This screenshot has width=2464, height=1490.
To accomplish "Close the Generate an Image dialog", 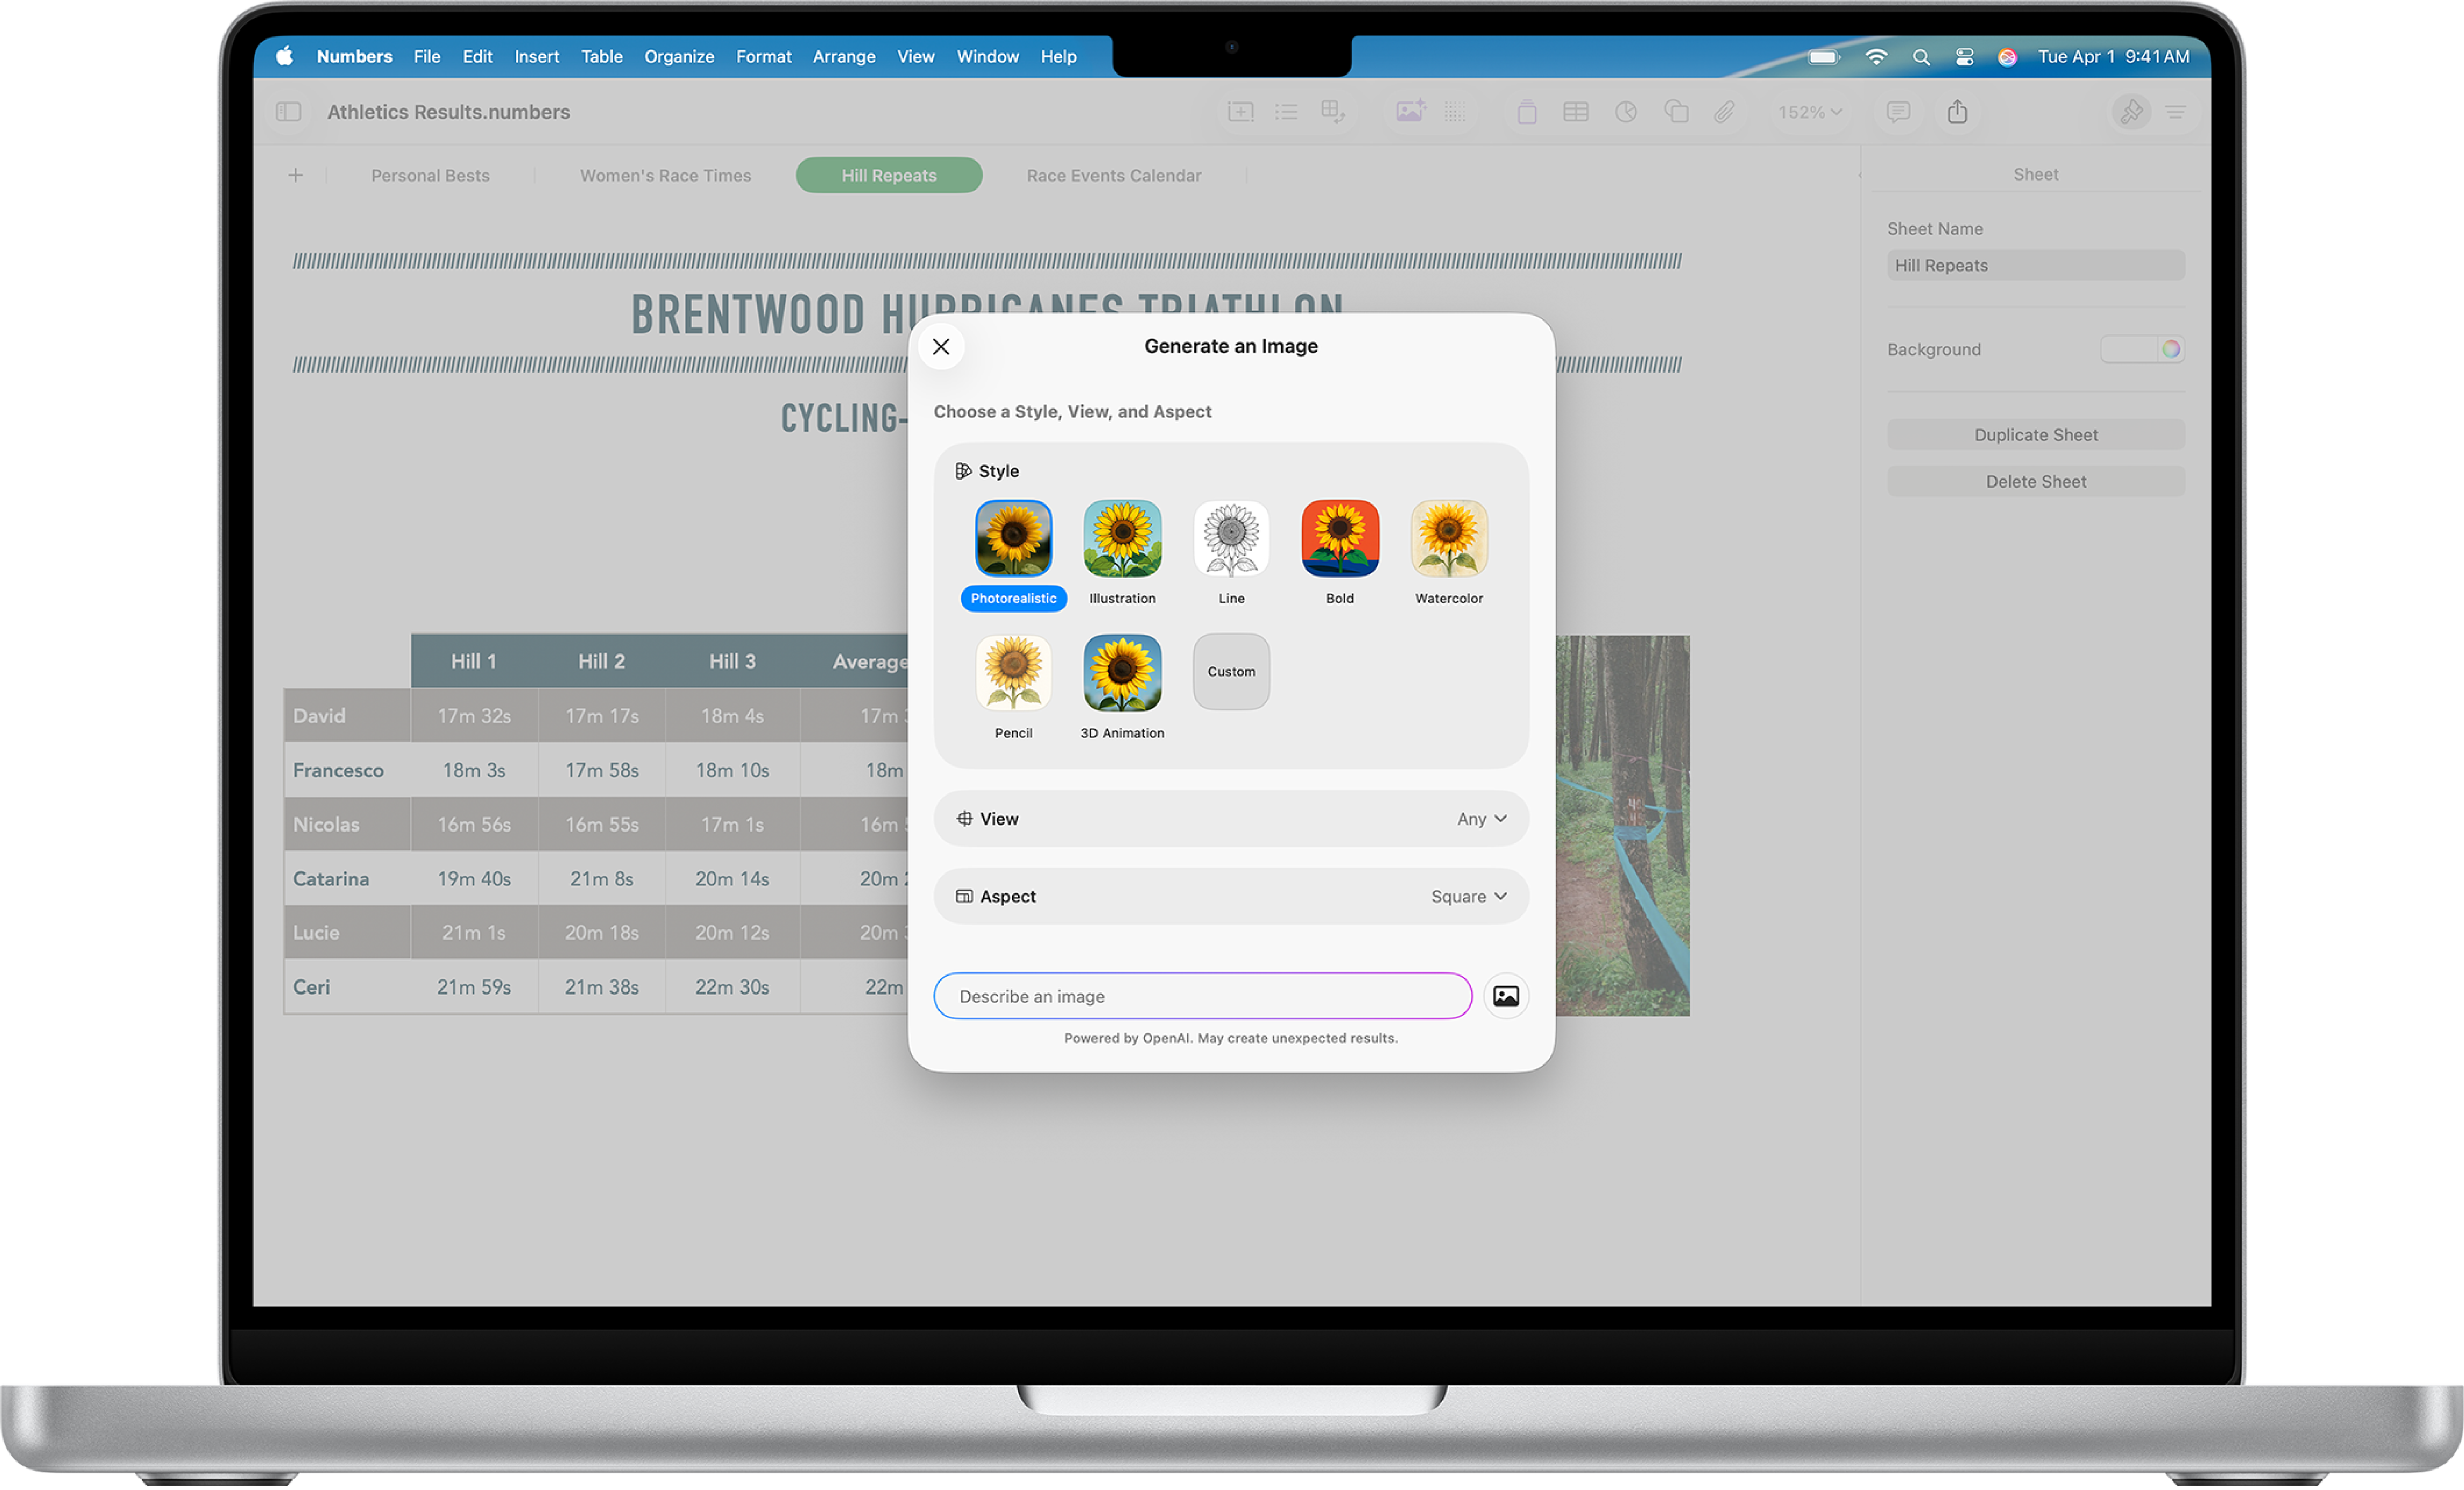I will (x=940, y=346).
